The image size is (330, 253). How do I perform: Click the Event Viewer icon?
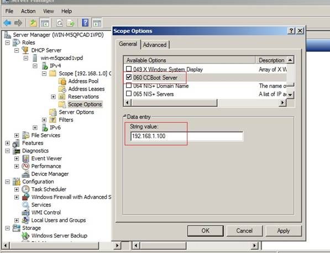pos(25,159)
